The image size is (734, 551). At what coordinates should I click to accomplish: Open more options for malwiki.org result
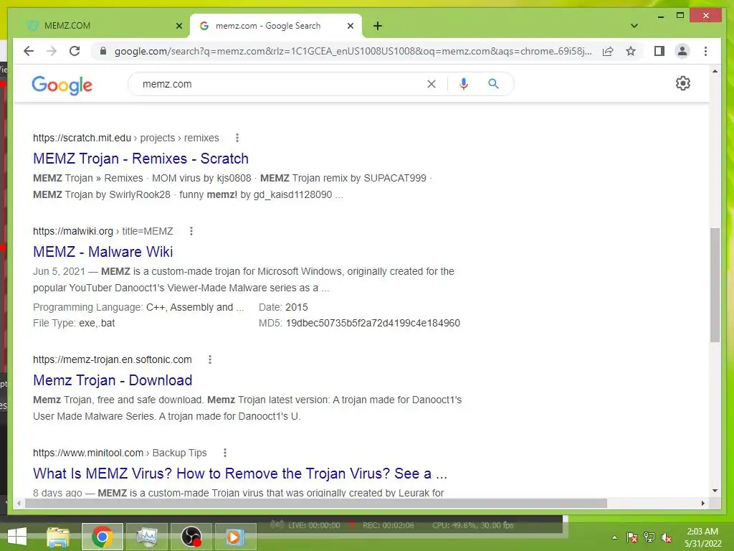pyautogui.click(x=191, y=231)
